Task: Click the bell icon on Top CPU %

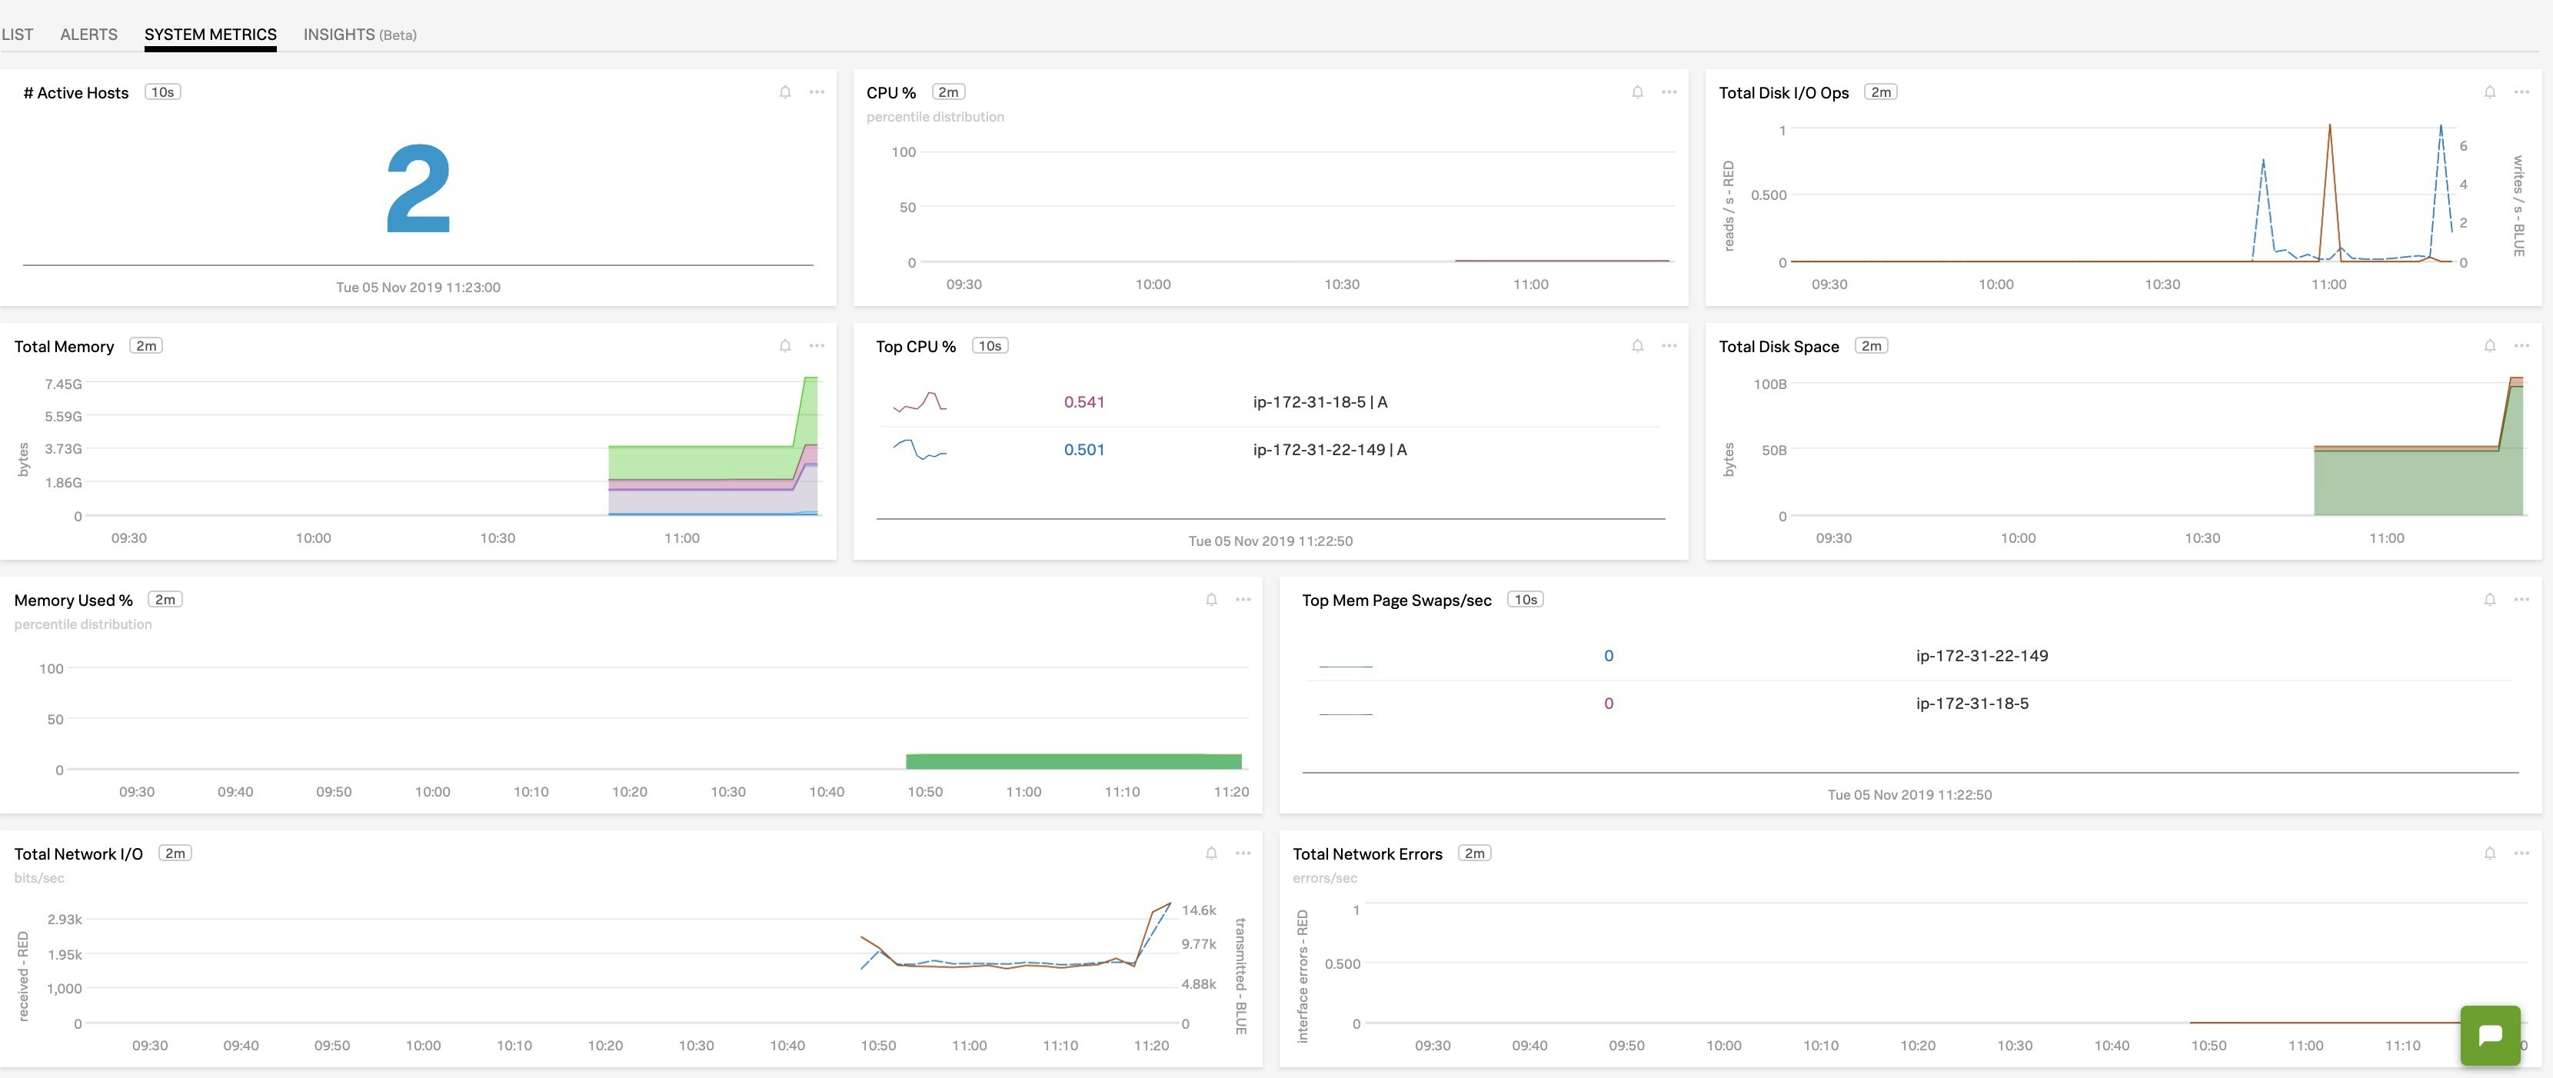Action: click(1637, 346)
